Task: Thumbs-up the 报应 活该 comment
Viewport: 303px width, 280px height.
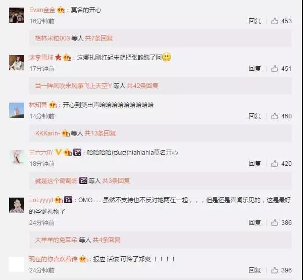Action: (x=275, y=270)
